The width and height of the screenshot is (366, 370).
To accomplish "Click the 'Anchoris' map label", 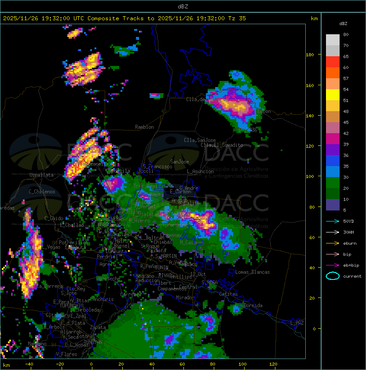I will (103, 299).
